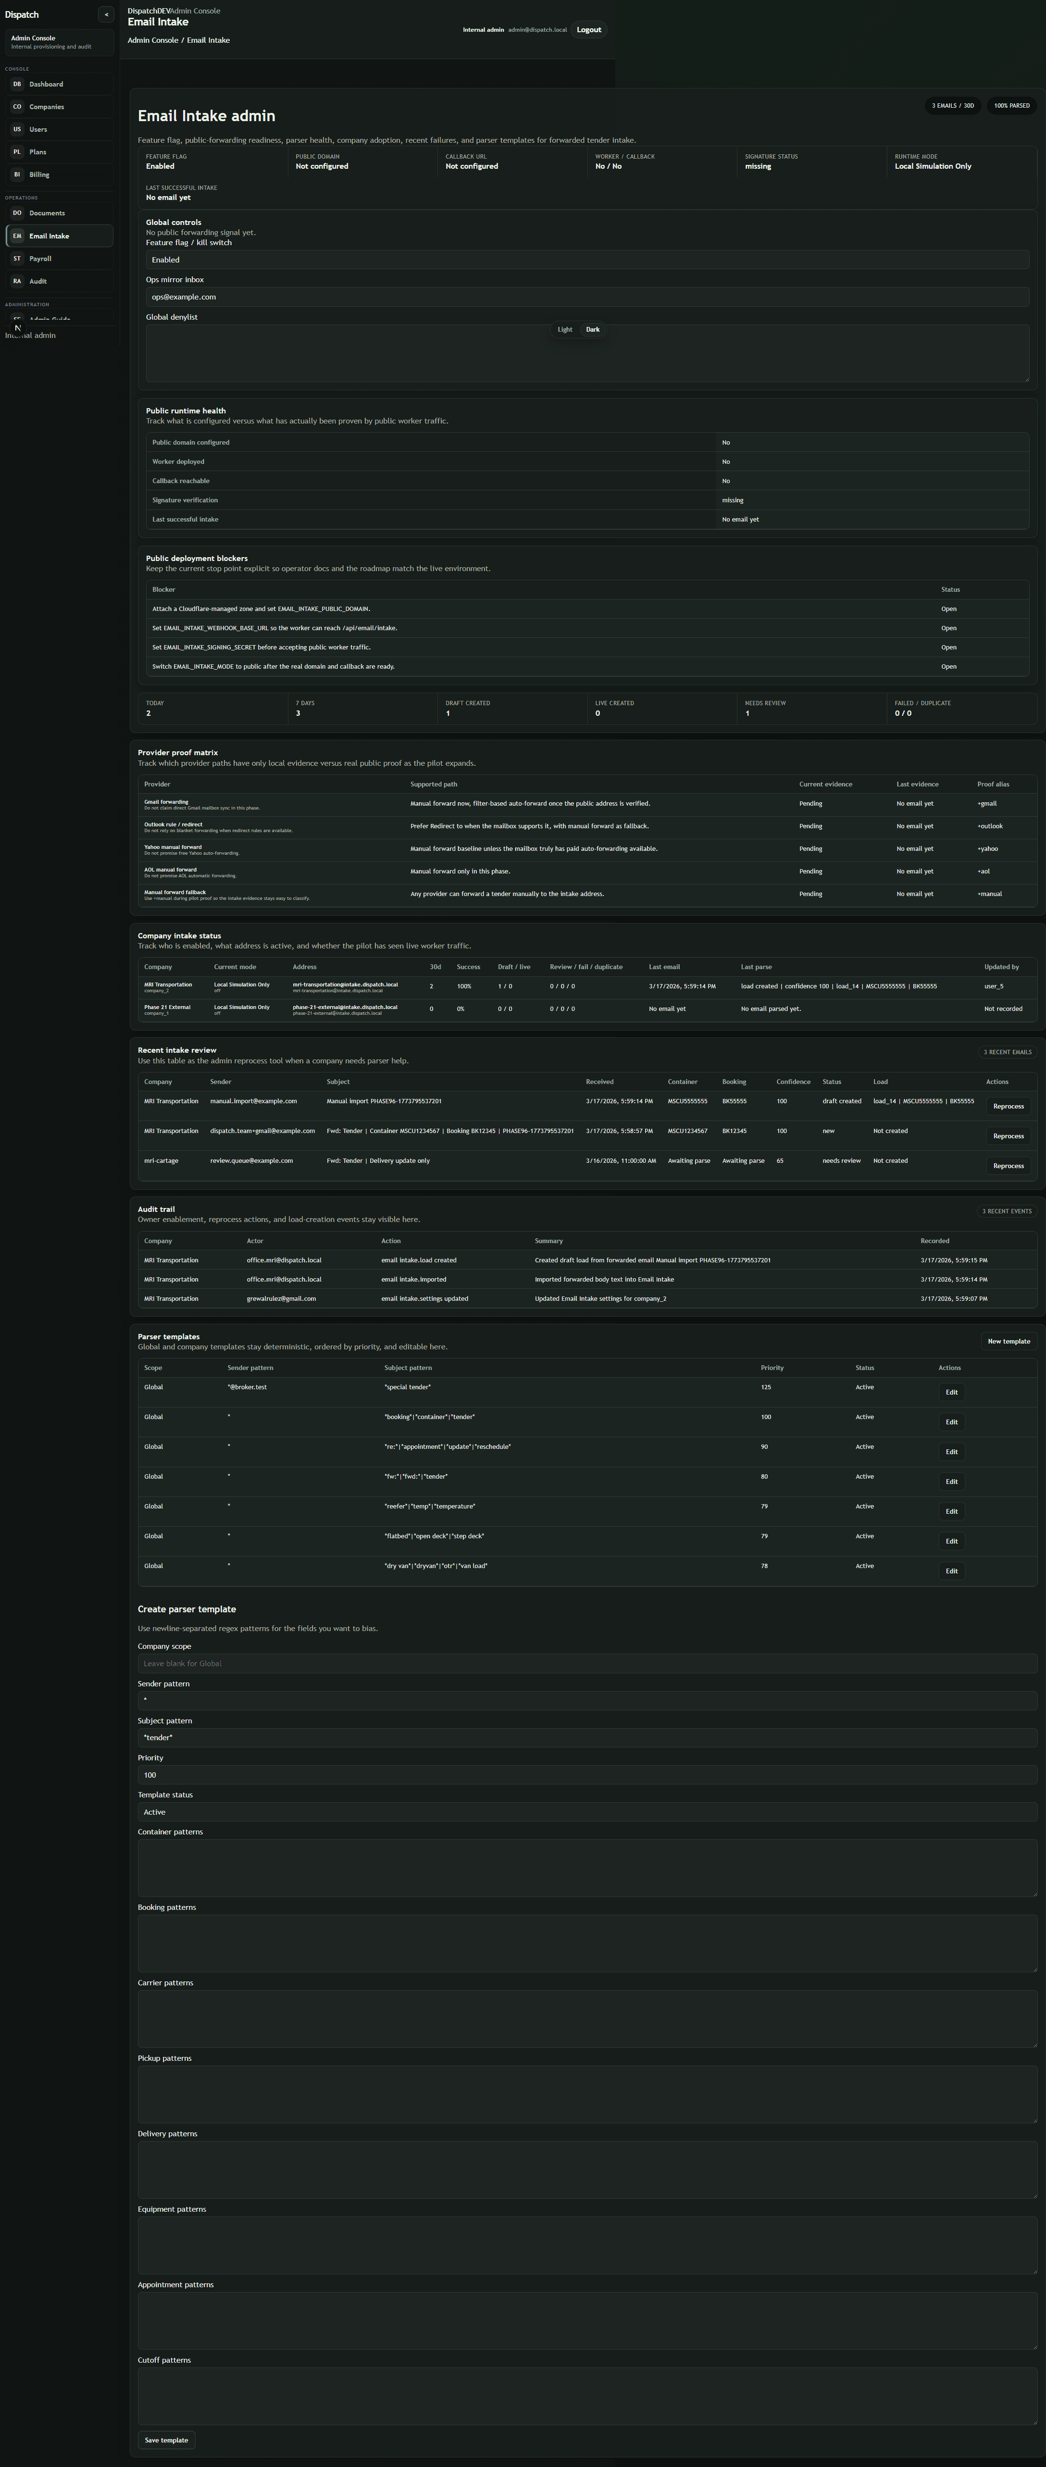Viewport: 1046px width, 2467px height.
Task: Open Template status dropdown
Action: click(x=587, y=1812)
